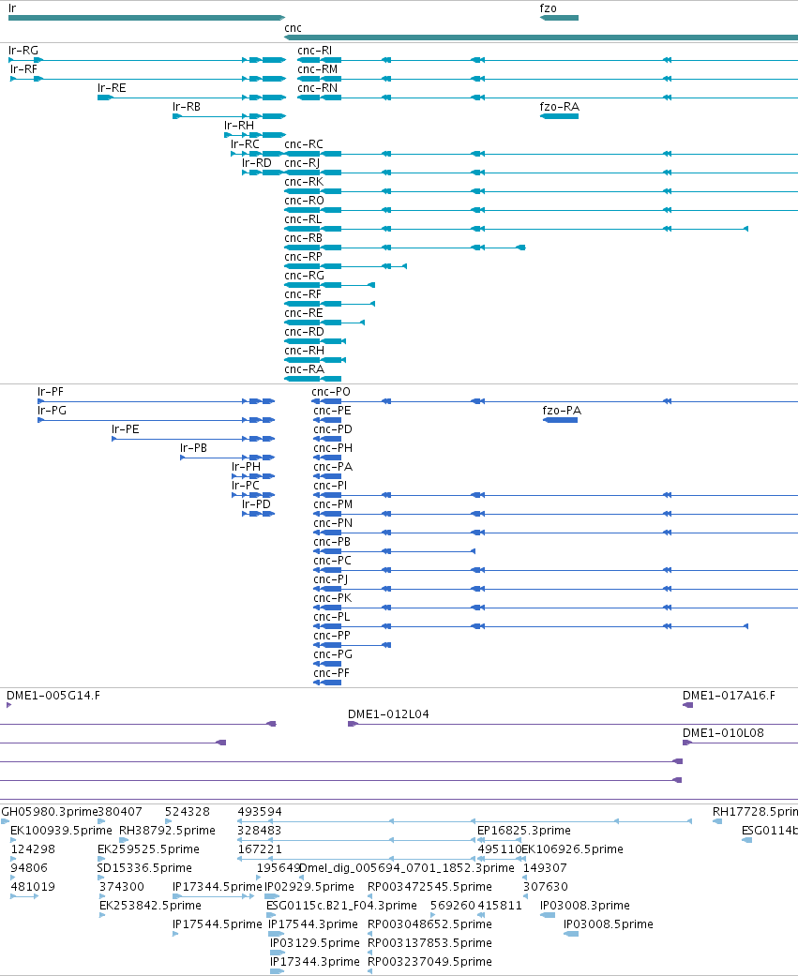Screen dimensions: 798x976
Task: Click the EP16825.3prime EST label
Action: pos(524,831)
